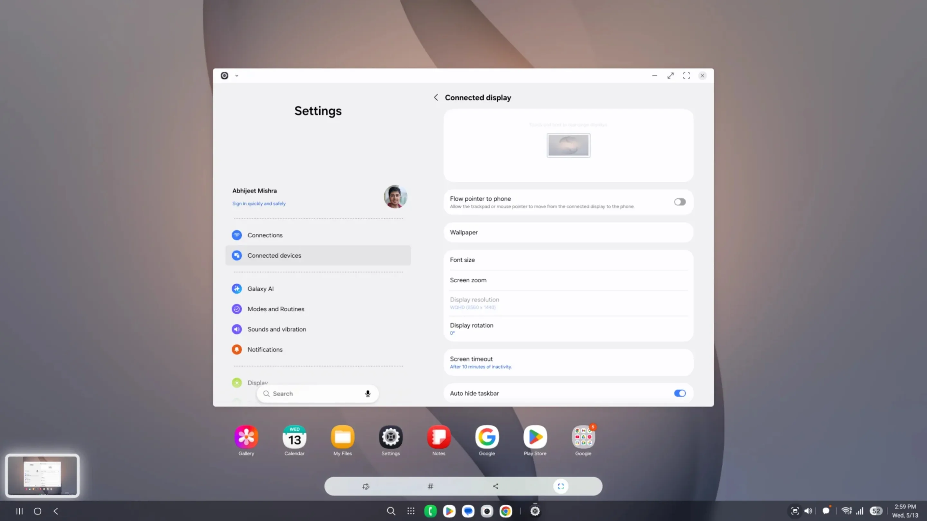The image size is (927, 521).
Task: Open the Play Store icon in the taskbar
Action: coord(449,511)
